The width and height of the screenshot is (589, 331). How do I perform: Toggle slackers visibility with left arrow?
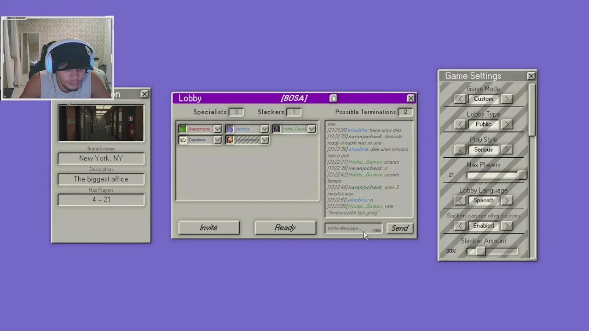click(x=460, y=226)
